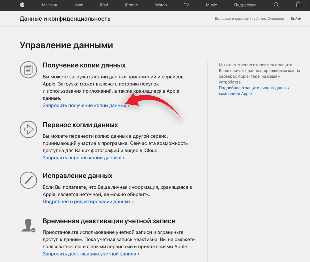Open the Music menu item
The image size is (310, 262).
coord(211,5)
